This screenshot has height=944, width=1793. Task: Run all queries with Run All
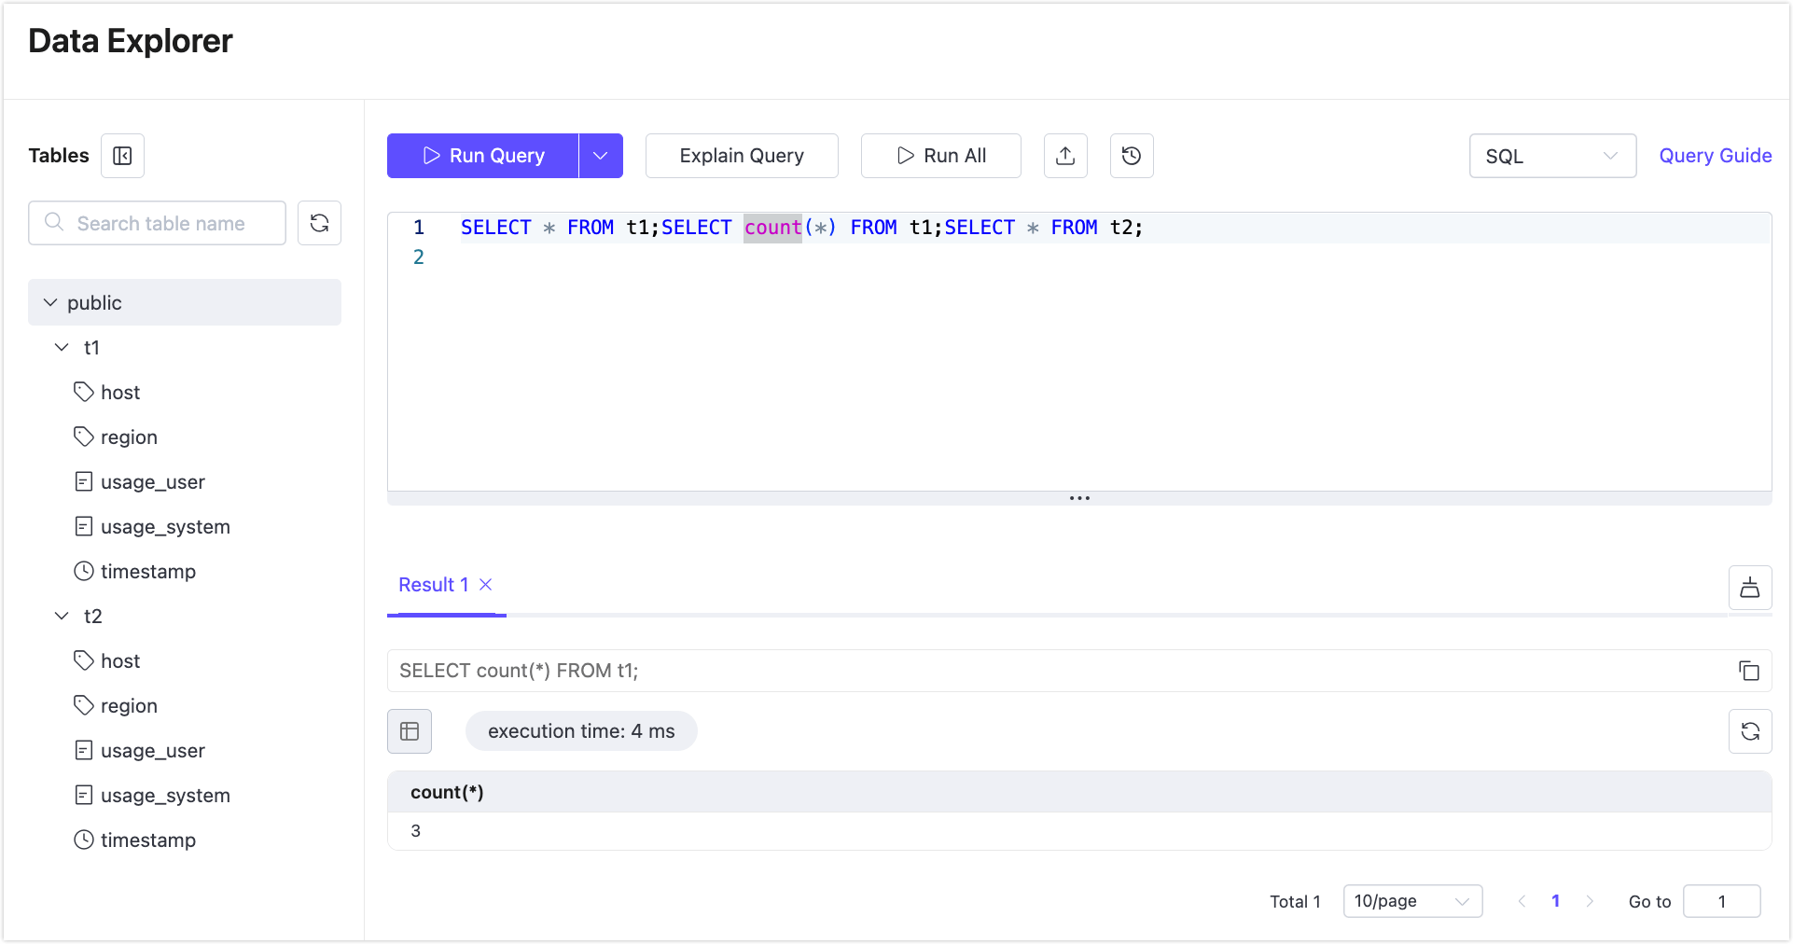click(x=940, y=156)
